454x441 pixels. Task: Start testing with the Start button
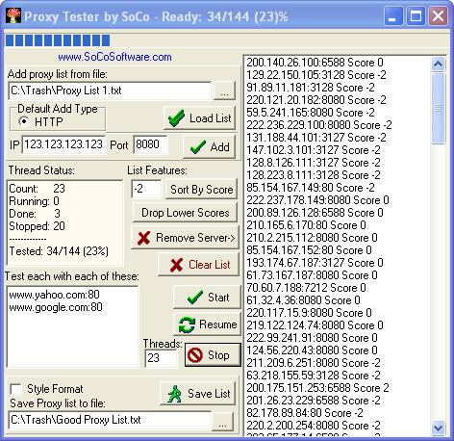[x=207, y=297]
